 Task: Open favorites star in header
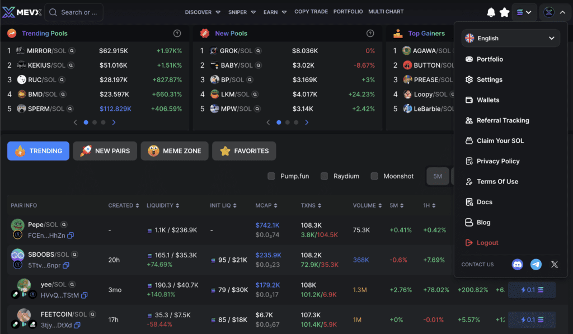505,12
